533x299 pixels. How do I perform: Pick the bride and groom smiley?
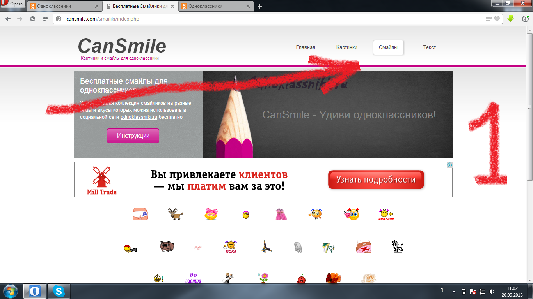click(228, 278)
